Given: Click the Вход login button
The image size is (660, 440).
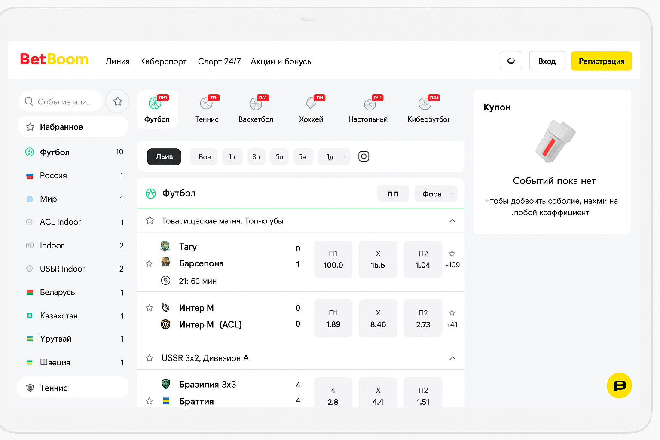Looking at the screenshot, I should (547, 61).
